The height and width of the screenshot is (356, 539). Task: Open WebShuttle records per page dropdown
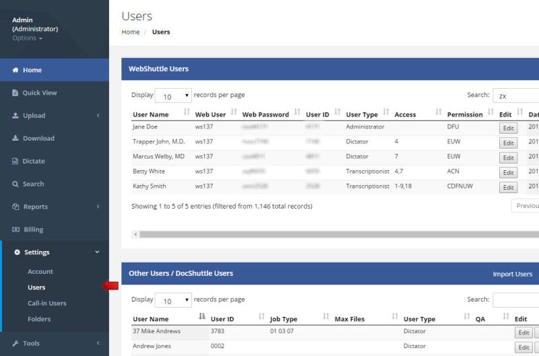[x=173, y=96]
